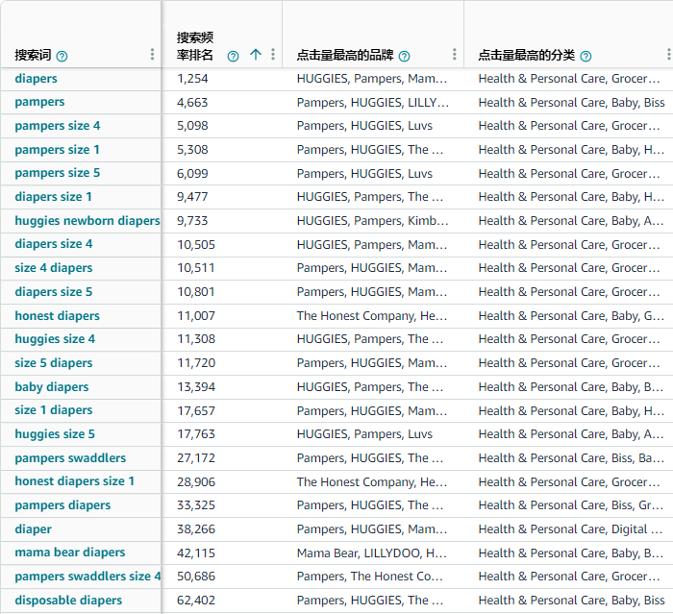
Task: Select rank value 4,663
Action: [x=192, y=103]
